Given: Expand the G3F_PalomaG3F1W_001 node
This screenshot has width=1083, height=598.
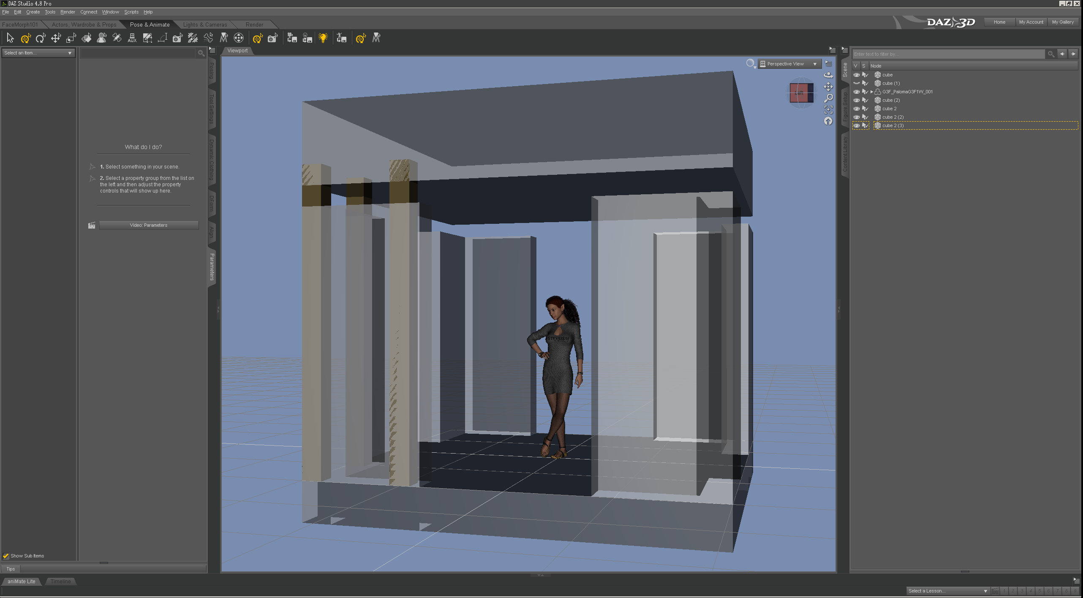Looking at the screenshot, I should [872, 92].
